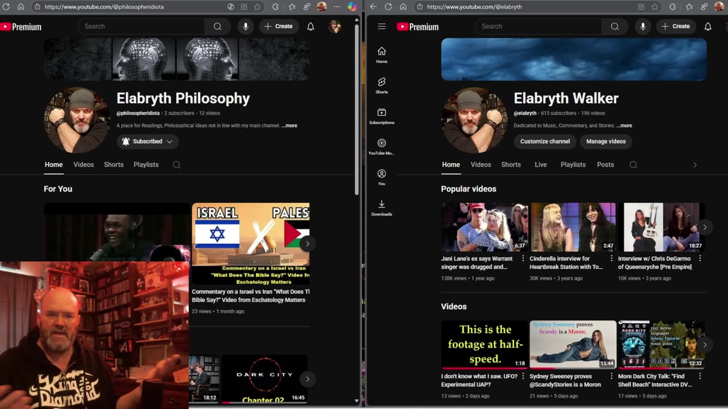Image resolution: width=728 pixels, height=409 pixels.
Task: Open options menu for Chris DeGarmo interview video
Action: coord(700,258)
